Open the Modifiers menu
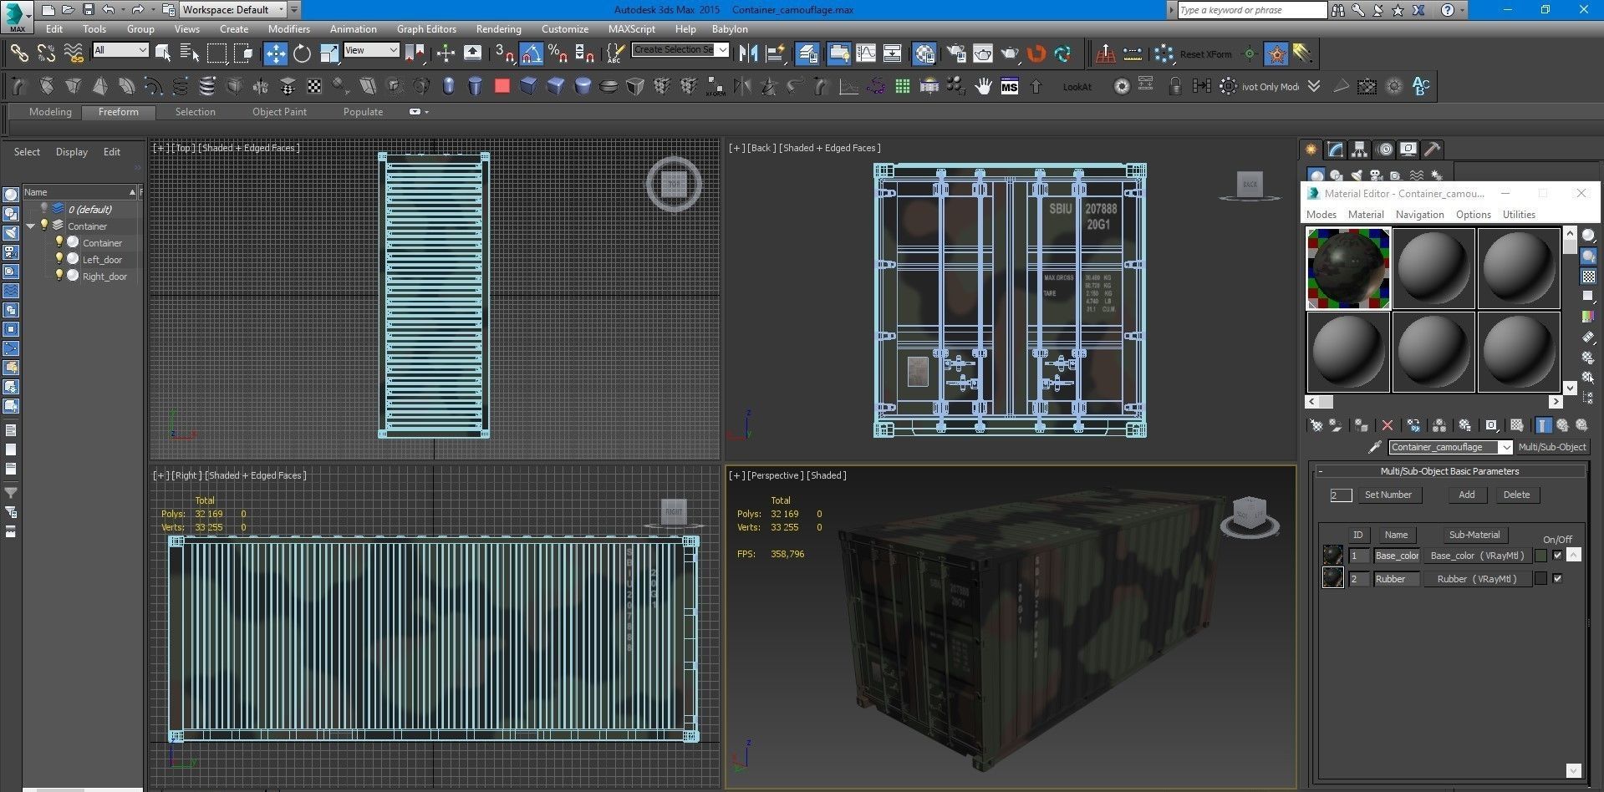The height and width of the screenshot is (792, 1604). pyautogui.click(x=288, y=29)
